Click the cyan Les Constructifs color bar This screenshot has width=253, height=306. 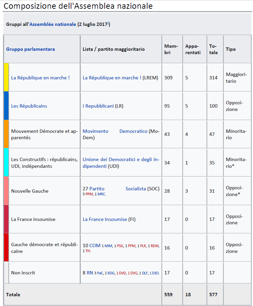6,162
